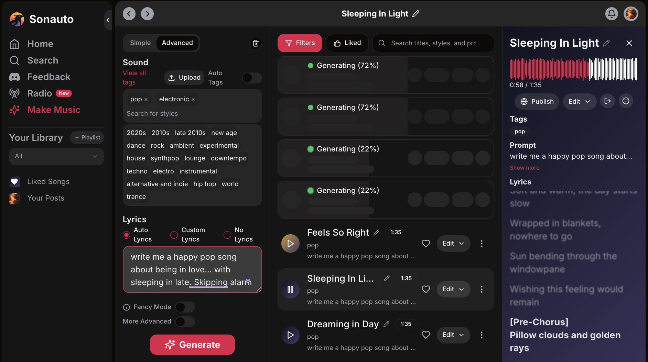Enable More Advanced switch
This screenshot has height=362, width=648.
click(185, 322)
